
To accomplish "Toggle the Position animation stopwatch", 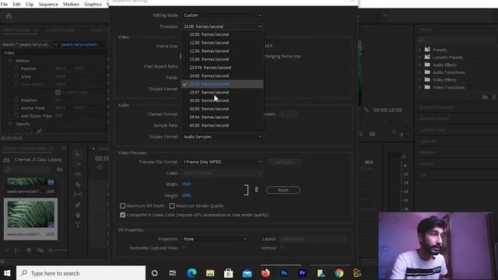I will point(16,68).
